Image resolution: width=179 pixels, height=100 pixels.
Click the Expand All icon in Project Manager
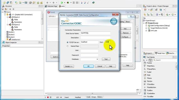pyautogui.click(x=148, y=15)
